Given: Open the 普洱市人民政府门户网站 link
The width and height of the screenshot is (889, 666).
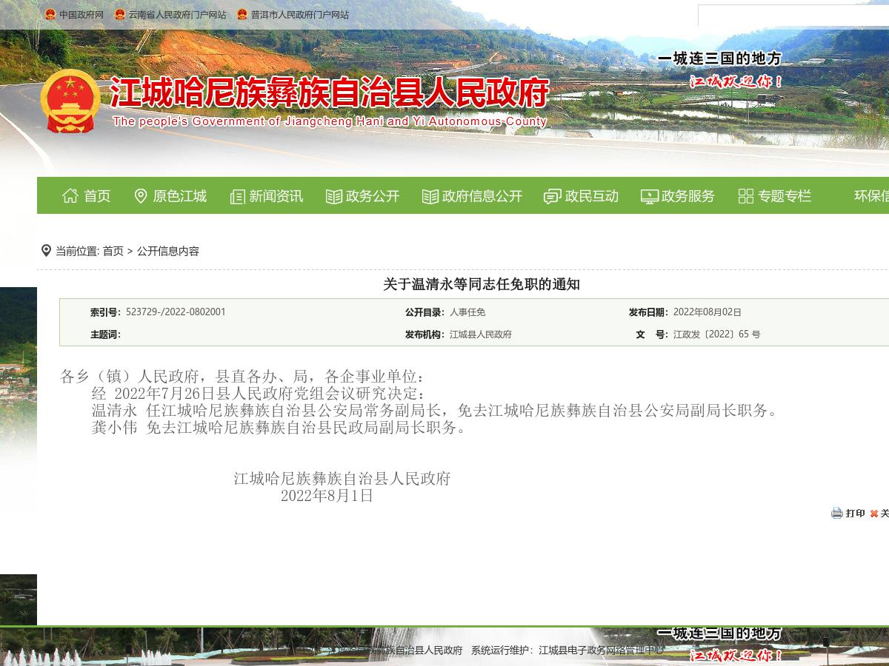Looking at the screenshot, I should (300, 15).
